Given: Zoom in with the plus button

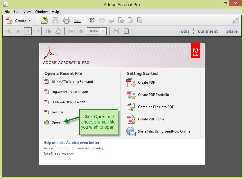Looking at the screenshot, I should click(81, 31).
